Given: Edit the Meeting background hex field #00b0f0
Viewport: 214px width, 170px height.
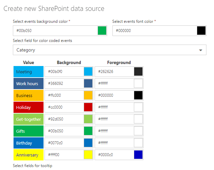Looking at the screenshot, I should [64, 72].
